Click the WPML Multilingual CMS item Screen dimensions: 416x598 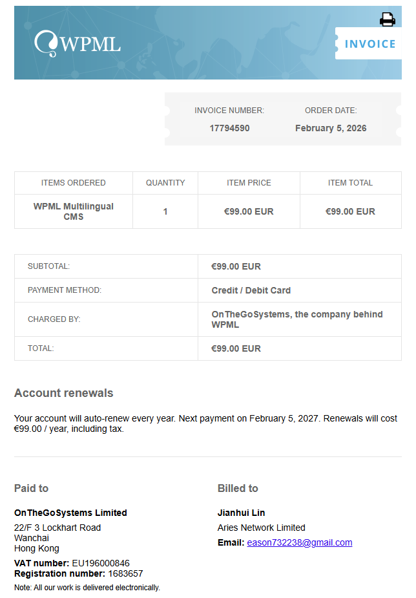74,211
